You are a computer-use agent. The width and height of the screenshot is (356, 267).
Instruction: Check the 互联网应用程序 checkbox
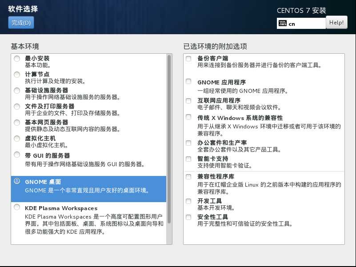(x=188, y=101)
